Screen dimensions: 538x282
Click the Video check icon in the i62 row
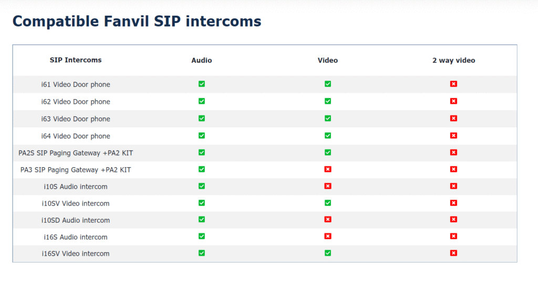(328, 101)
